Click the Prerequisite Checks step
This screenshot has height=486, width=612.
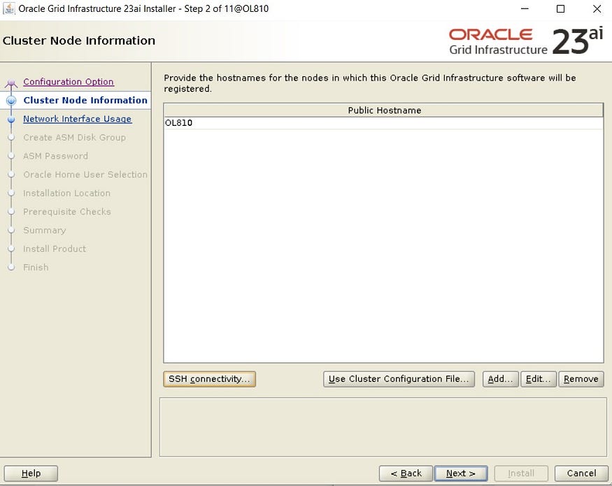click(66, 212)
